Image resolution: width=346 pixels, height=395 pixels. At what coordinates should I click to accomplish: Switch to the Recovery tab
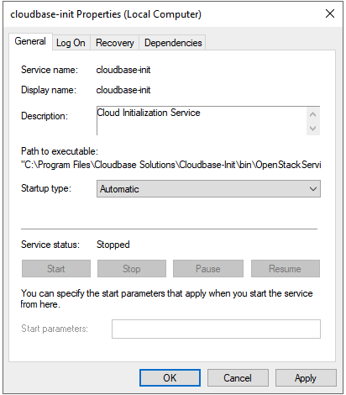click(x=115, y=43)
